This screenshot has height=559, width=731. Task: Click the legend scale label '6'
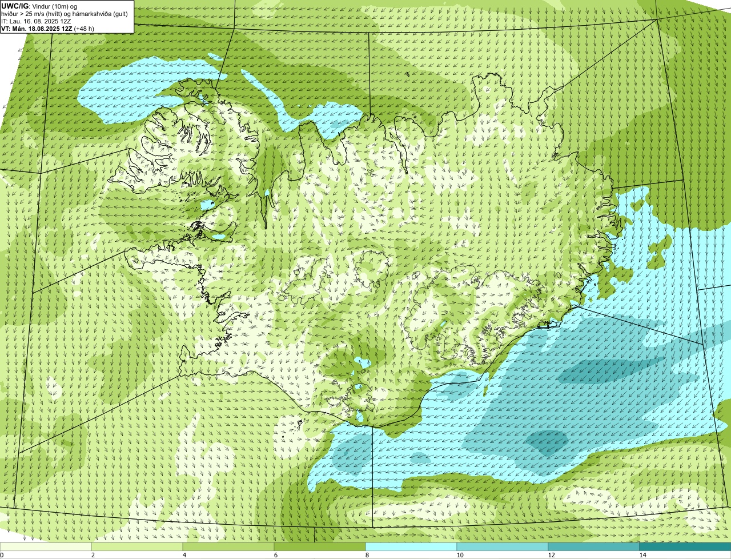coord(276,555)
